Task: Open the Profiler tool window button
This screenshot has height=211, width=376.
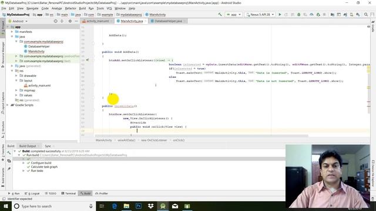Action: click(x=102, y=193)
